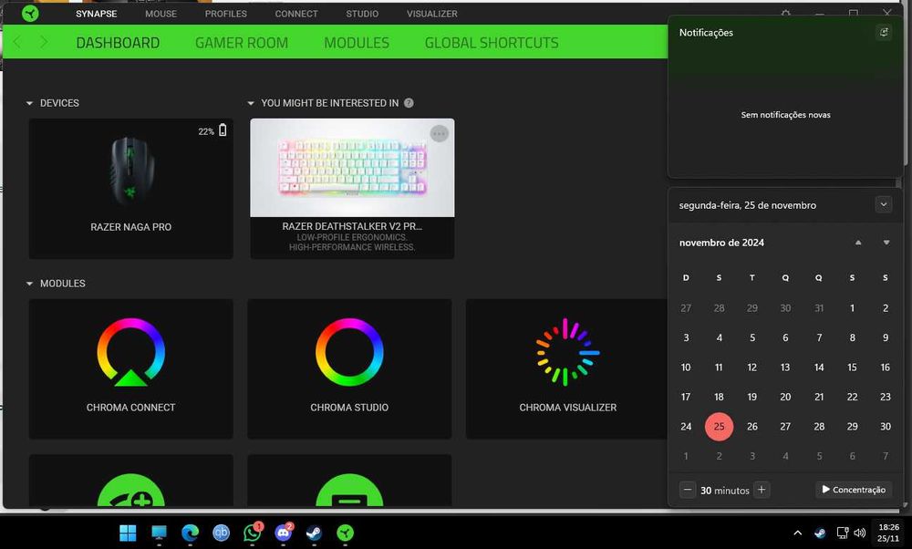Open Microsoft Edge from the taskbar
Screen dimensions: 912x549
coord(190,533)
